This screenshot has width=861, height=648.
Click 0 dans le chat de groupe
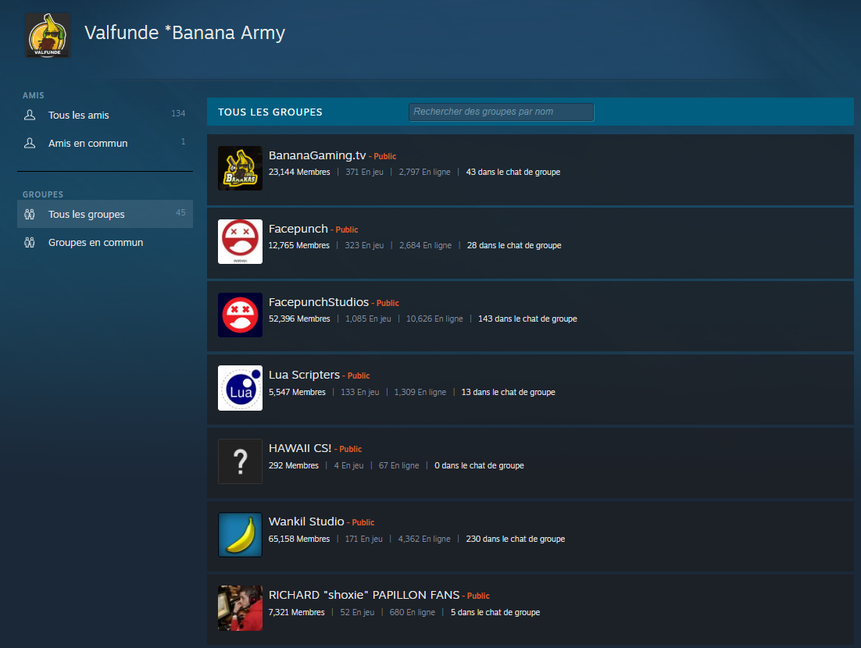coord(479,466)
